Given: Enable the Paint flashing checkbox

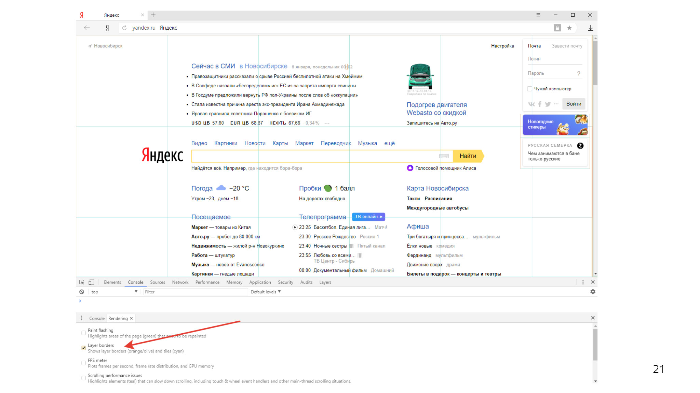Looking at the screenshot, I should tap(84, 333).
